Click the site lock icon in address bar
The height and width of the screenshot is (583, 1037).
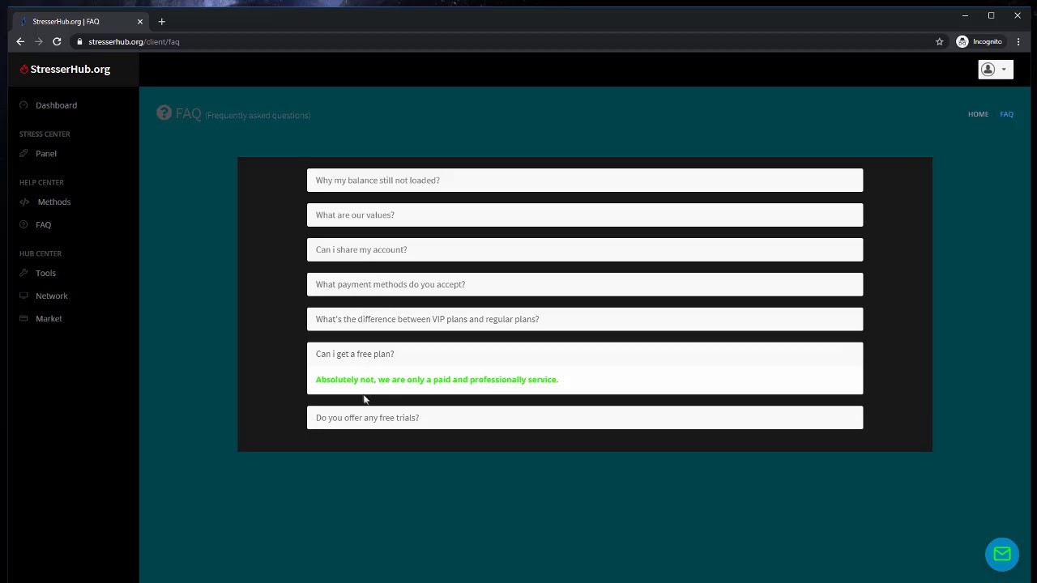79,41
